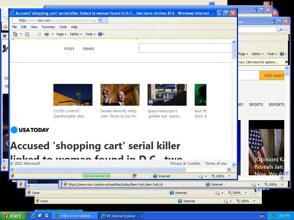Image resolution: width=294 pixels, height=220 pixels.
Task: Click the globe icon beside Internet in the front status bar
Action: [x=155, y=176]
